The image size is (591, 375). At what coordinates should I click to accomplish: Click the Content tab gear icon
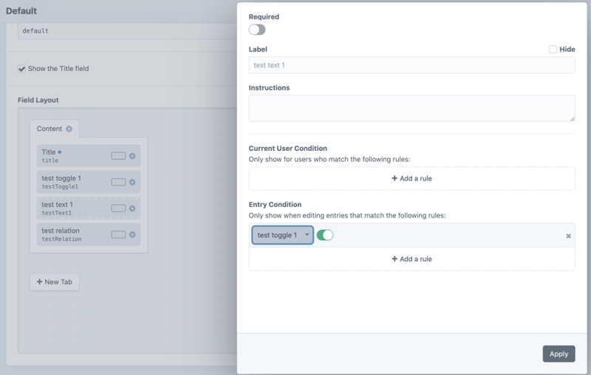(69, 129)
